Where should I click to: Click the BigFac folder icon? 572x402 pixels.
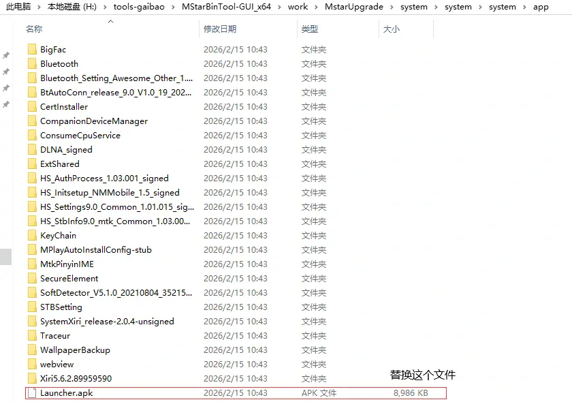[x=32, y=50]
